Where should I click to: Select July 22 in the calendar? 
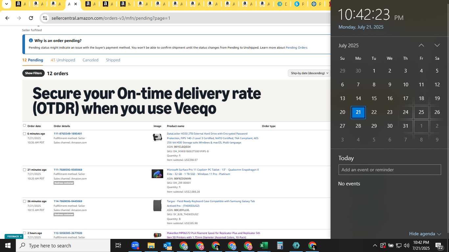374,112
